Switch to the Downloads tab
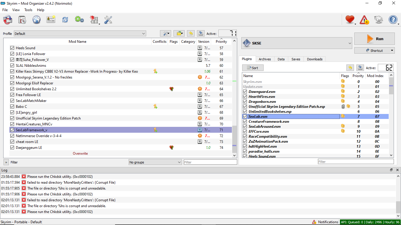The height and width of the screenshot is (225, 401). (x=315, y=59)
